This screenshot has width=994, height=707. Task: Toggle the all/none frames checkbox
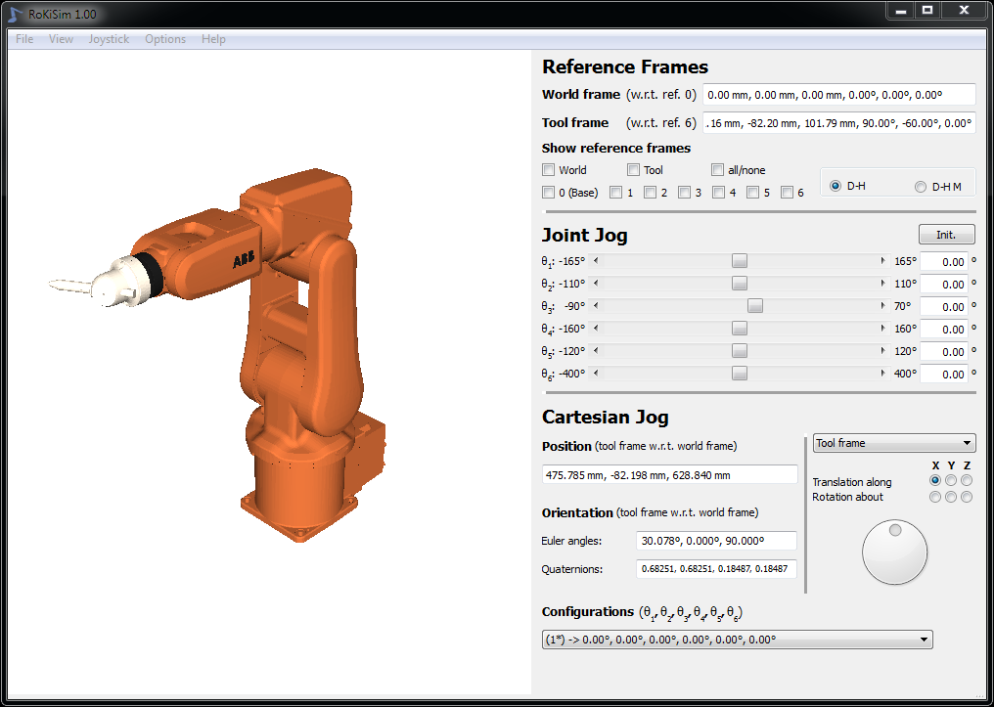(718, 170)
